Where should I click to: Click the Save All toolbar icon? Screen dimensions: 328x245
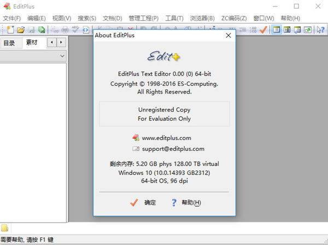tap(42, 30)
